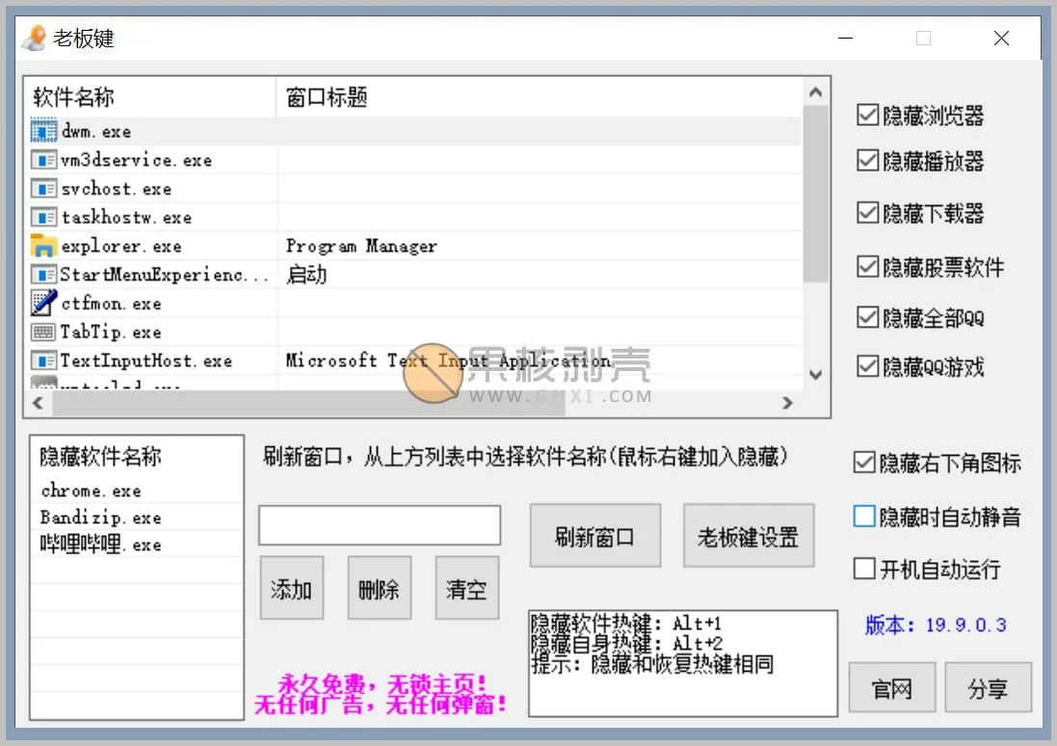Image resolution: width=1057 pixels, height=746 pixels.
Task: Click the 刷新窗口 button
Action: point(595,536)
